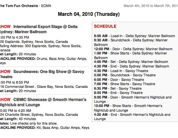Click the March 04, 2010 (Thursday) heading
Screen dimensions: 178x138
point(89,14)
